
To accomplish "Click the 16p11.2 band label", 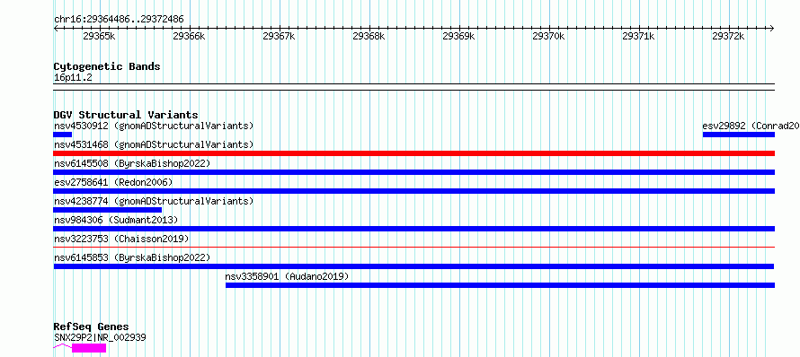I will click(x=73, y=77).
